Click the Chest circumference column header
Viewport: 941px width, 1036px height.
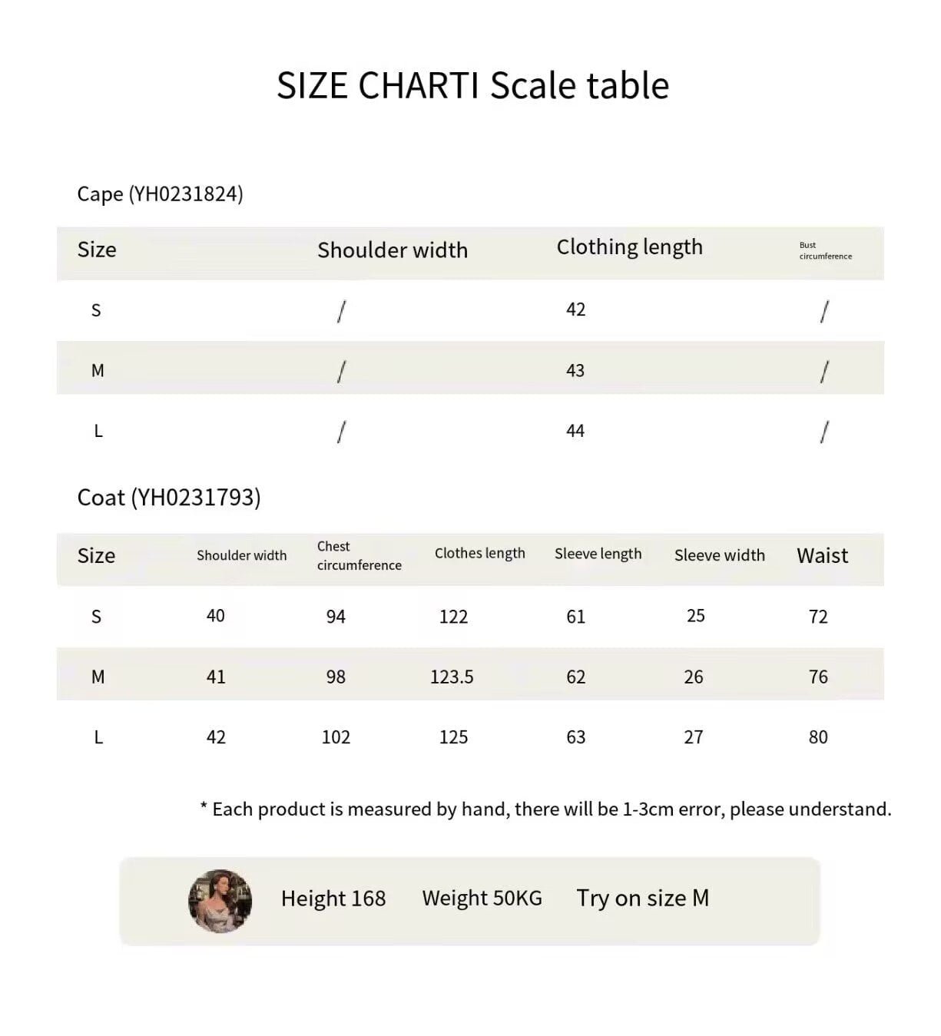click(359, 555)
